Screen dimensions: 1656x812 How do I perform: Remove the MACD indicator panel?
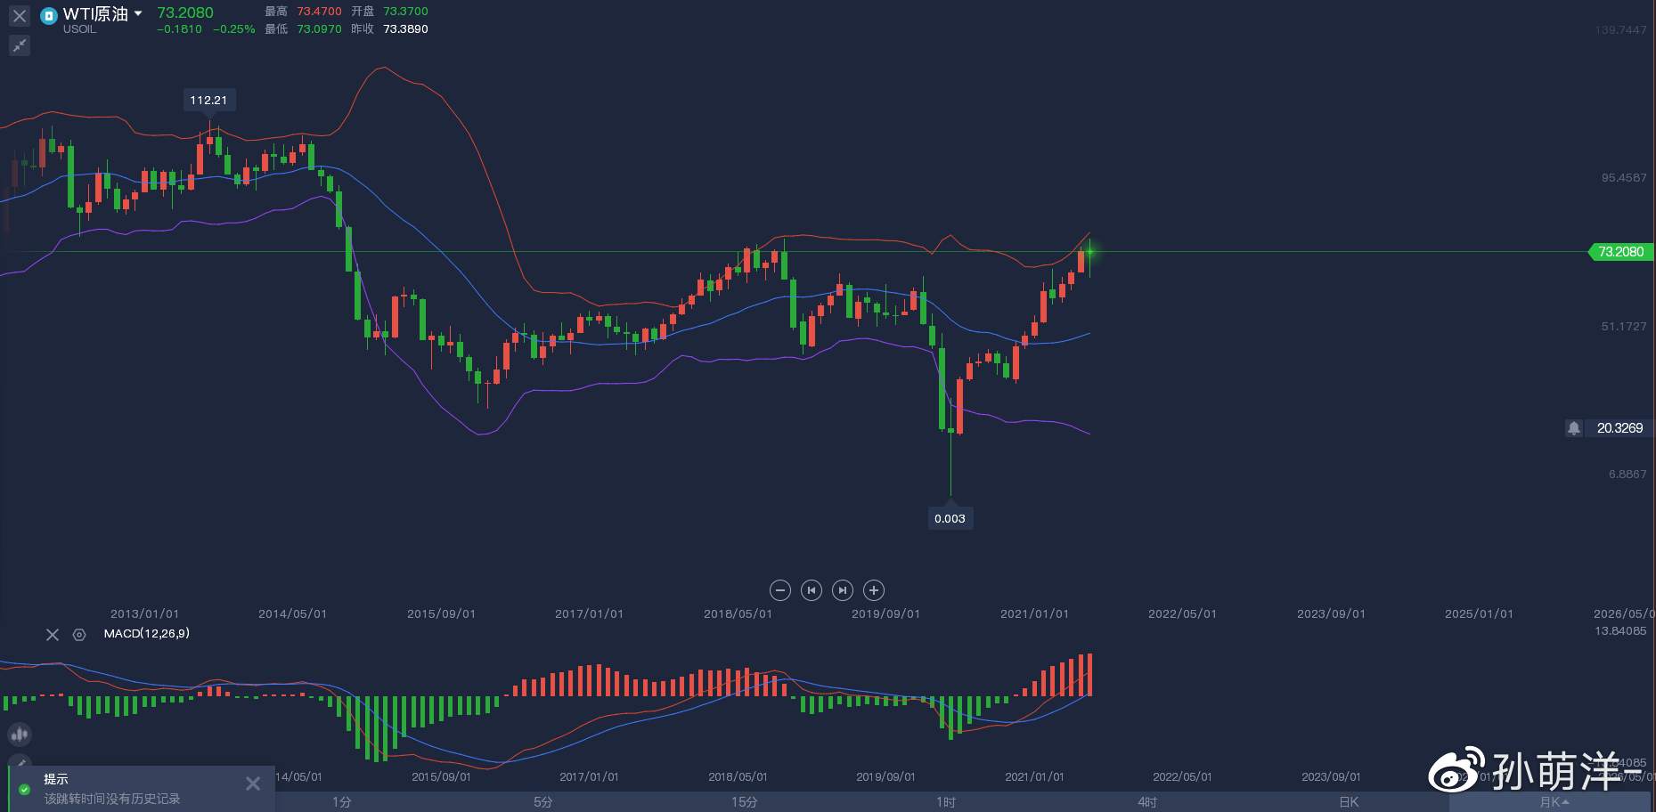(53, 635)
